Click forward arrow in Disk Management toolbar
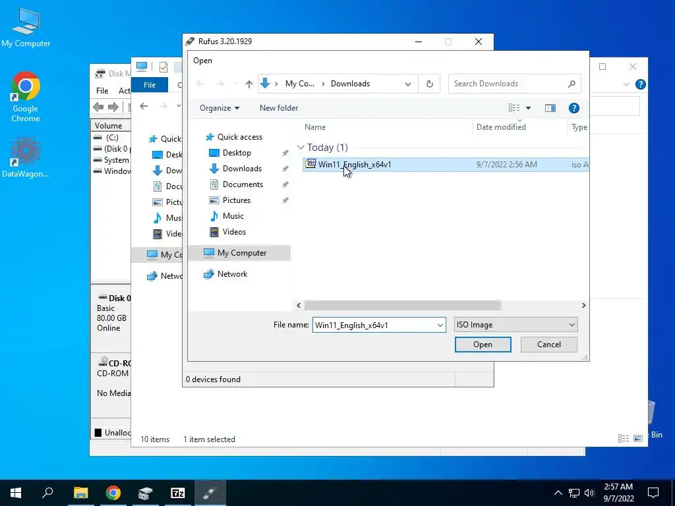Viewport: 675px width, 506px height. click(x=113, y=107)
